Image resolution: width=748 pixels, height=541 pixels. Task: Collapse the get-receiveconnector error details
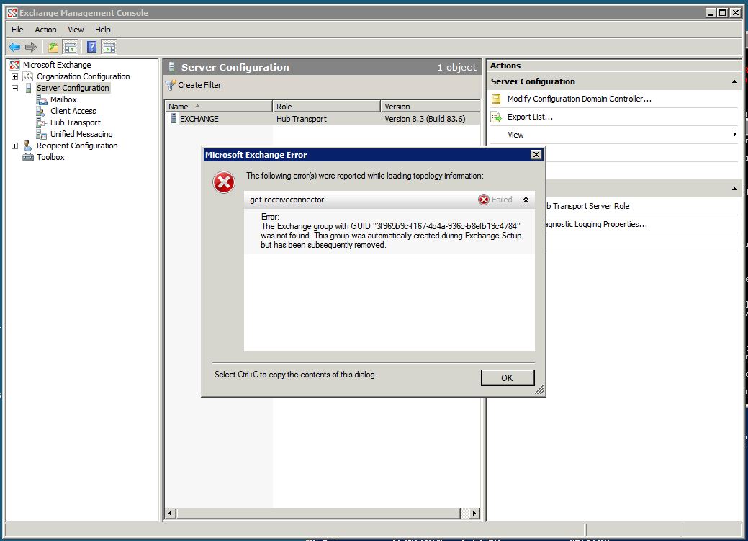526,200
